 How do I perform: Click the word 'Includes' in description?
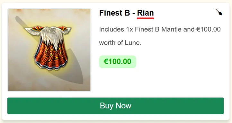pos(112,29)
